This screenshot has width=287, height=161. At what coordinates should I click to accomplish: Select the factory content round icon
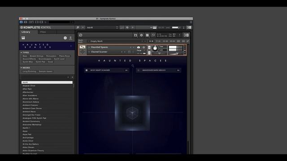click(65, 38)
